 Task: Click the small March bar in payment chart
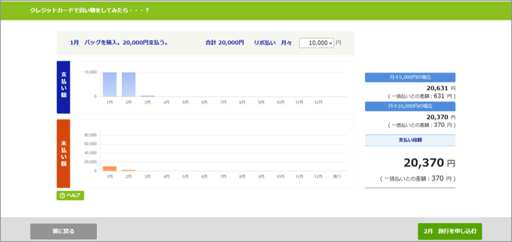tap(148, 96)
